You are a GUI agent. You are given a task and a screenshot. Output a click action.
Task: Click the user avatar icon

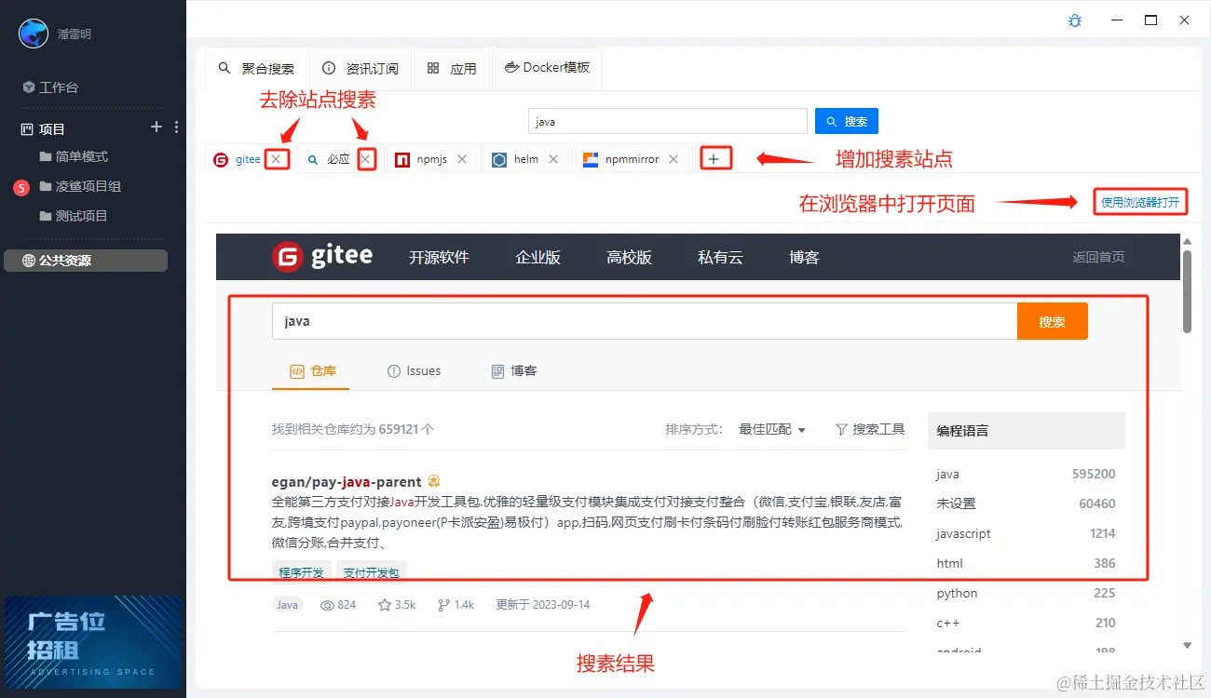point(34,34)
